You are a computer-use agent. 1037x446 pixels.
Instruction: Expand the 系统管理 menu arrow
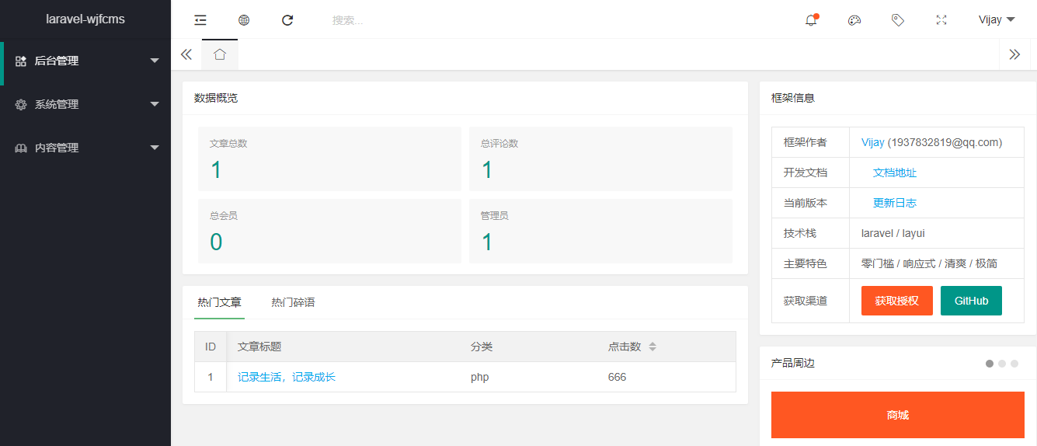(155, 104)
